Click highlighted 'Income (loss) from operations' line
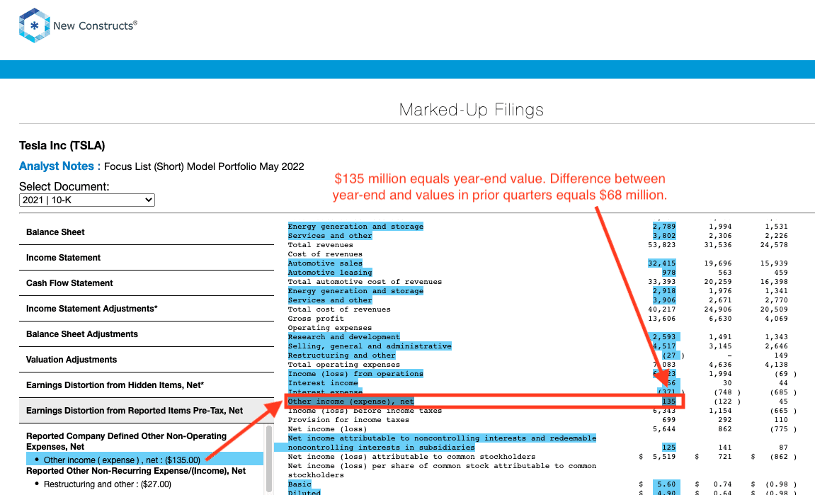The width and height of the screenshot is (815, 495). click(355, 374)
